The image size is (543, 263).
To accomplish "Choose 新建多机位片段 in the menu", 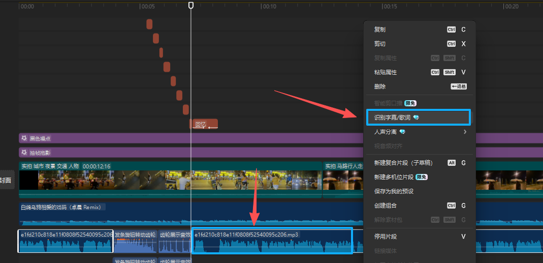I will tap(394, 177).
